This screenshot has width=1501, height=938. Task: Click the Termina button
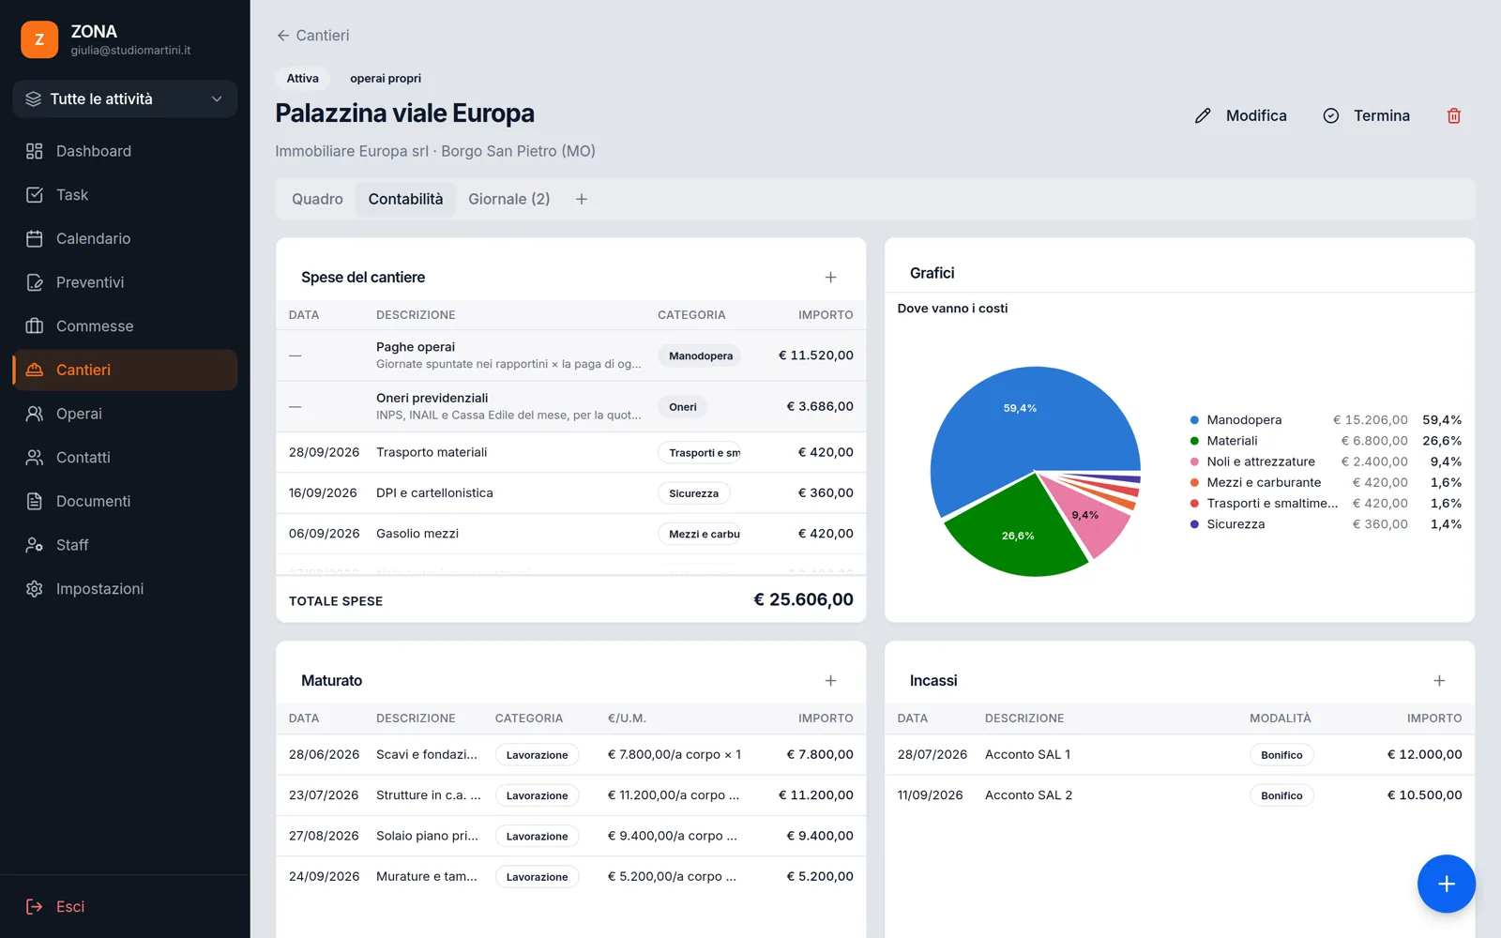pos(1366,115)
